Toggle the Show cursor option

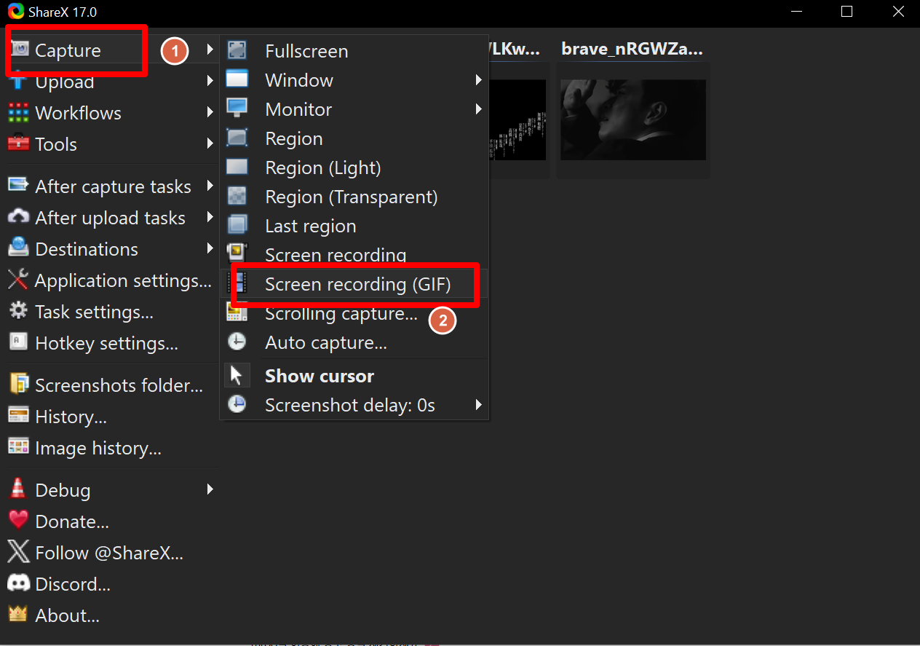[354, 376]
